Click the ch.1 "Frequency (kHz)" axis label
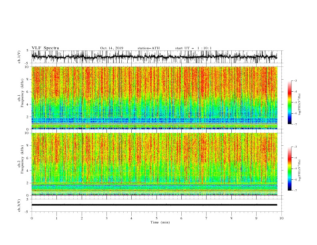The image size is (317, 245). (x=22, y=93)
